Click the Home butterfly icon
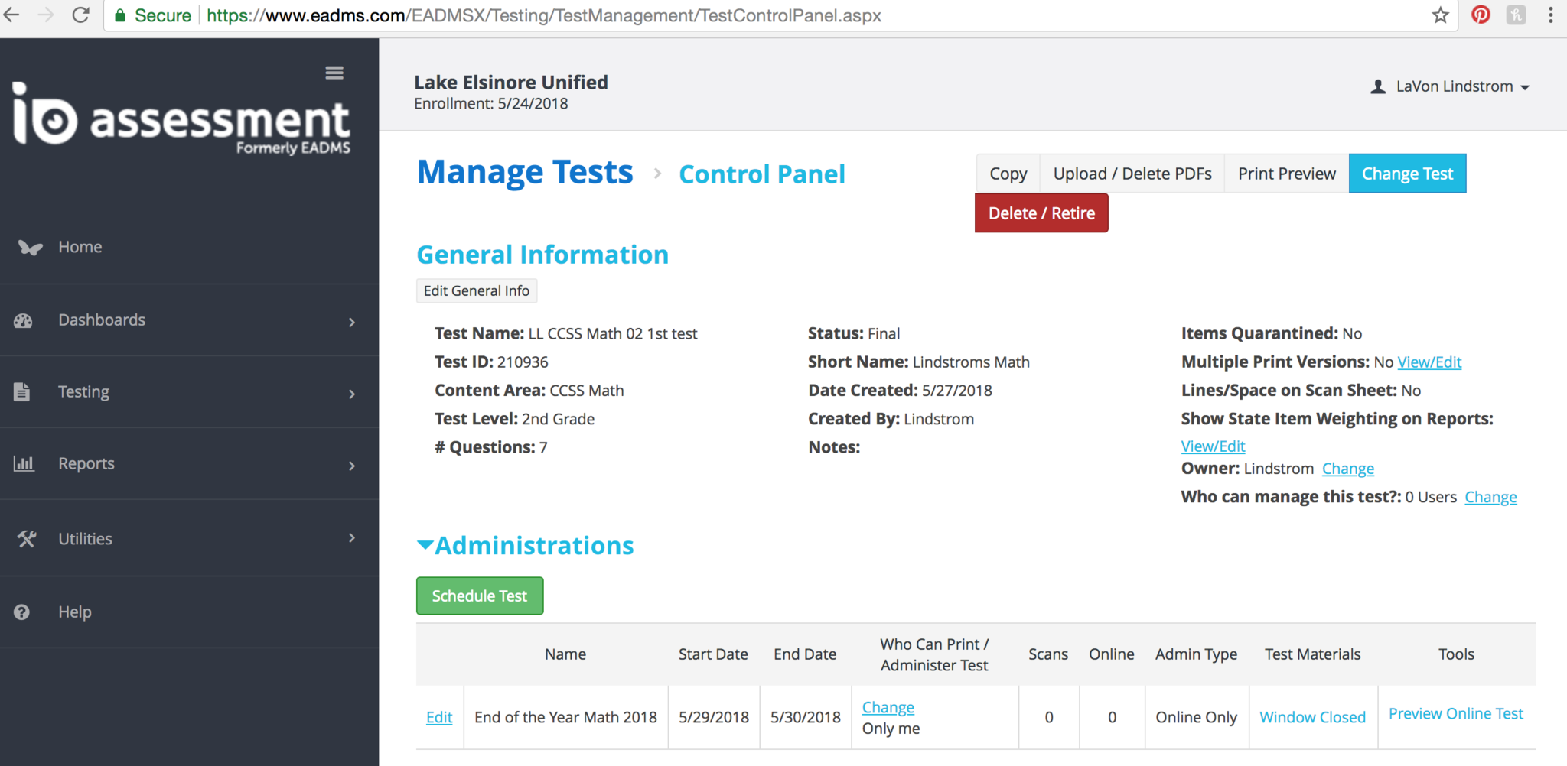The width and height of the screenshot is (1567, 766). pyautogui.click(x=30, y=247)
